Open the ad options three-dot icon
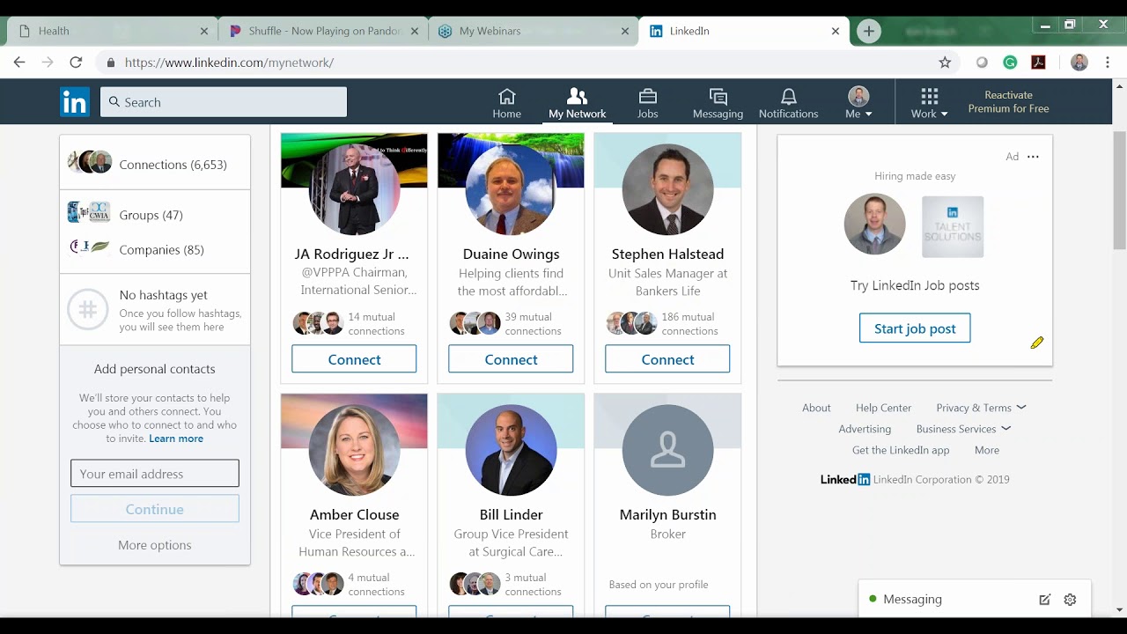 click(1033, 157)
